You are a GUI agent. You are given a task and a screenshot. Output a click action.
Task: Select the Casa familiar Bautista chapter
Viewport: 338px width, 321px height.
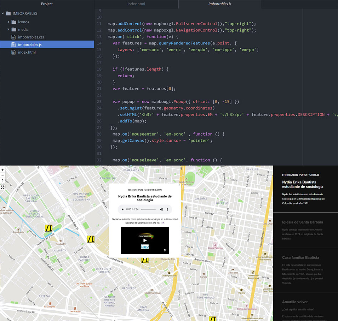300,257
